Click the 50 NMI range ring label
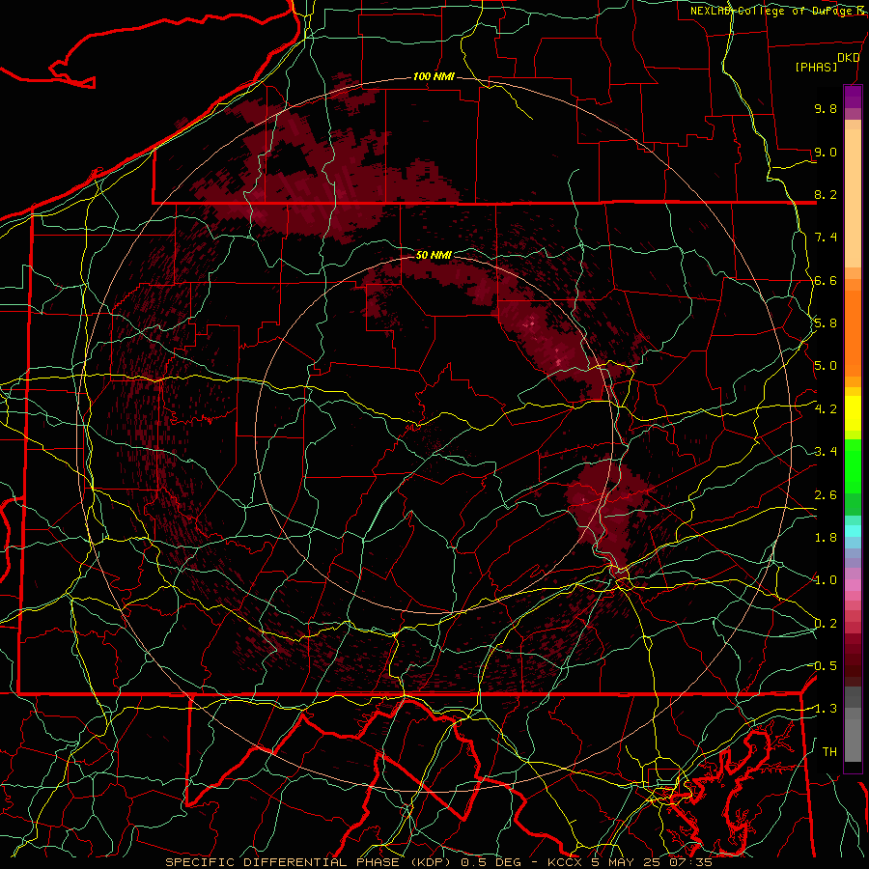The height and width of the screenshot is (869, 869). point(434,255)
